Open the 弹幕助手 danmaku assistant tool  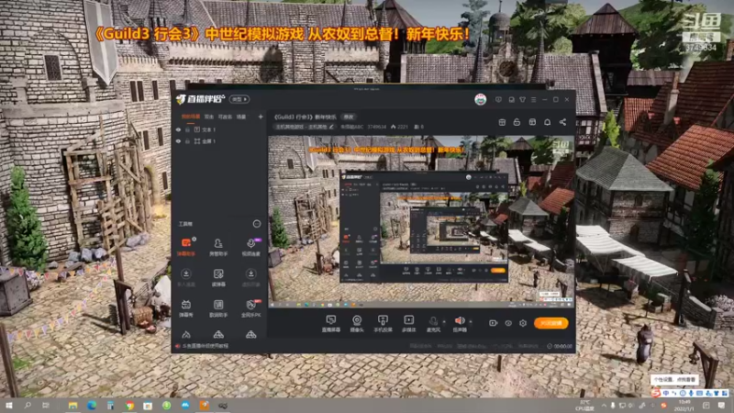(186, 247)
